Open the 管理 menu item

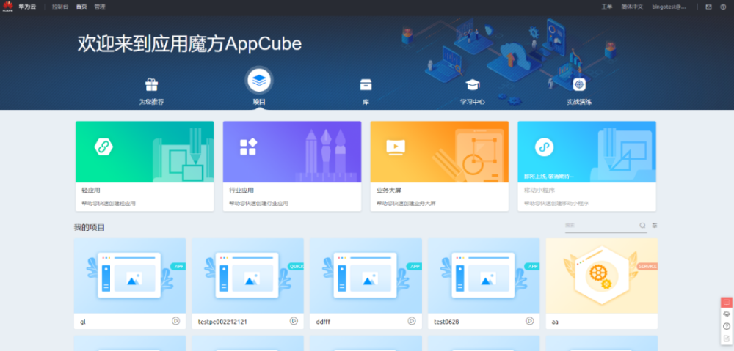coord(99,7)
